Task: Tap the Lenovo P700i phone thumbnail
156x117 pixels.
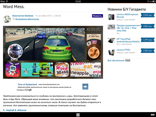Action: click(x=111, y=52)
